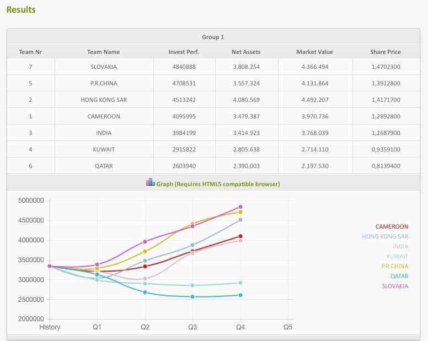
Task: Sort by the Invest Perf. column header
Action: (x=184, y=52)
